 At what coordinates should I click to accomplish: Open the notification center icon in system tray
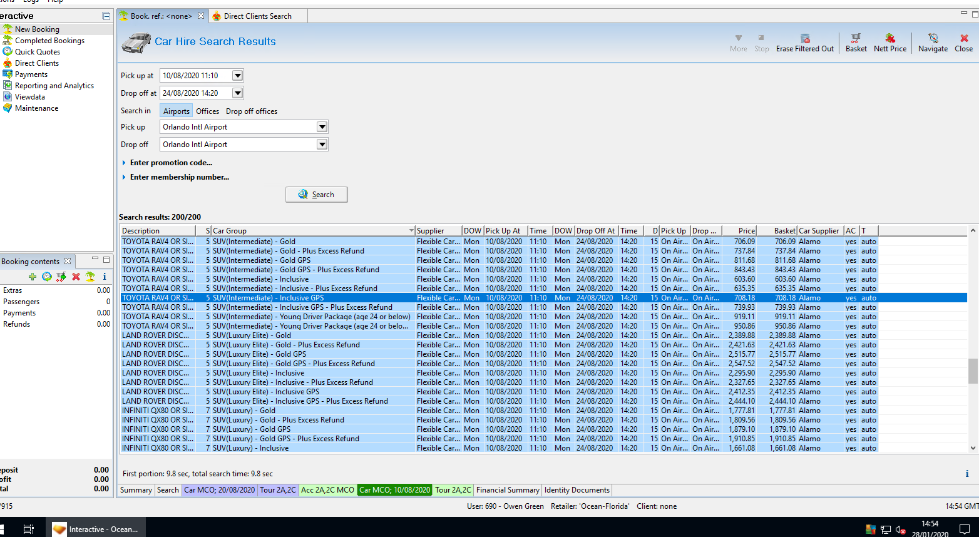pyautogui.click(x=965, y=529)
